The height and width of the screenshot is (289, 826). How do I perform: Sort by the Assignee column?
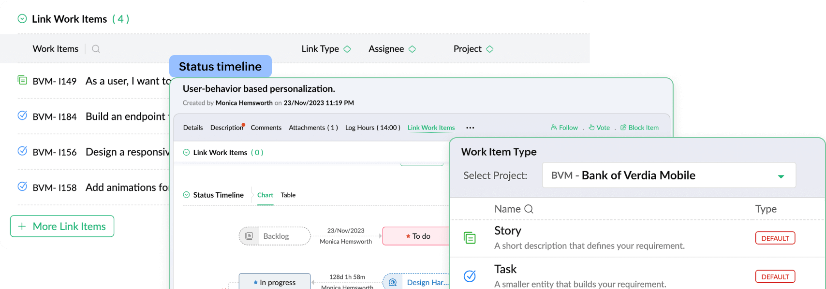coord(412,49)
